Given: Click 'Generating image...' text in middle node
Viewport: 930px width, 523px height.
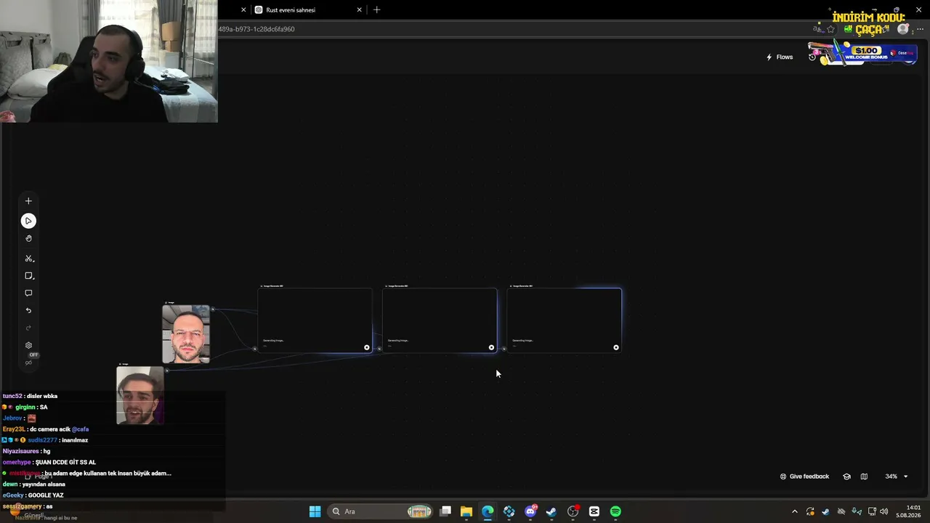Looking at the screenshot, I should pyautogui.click(x=398, y=341).
